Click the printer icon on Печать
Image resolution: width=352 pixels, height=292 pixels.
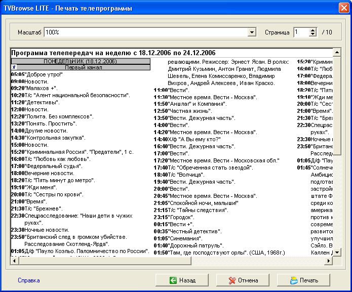[294, 280]
